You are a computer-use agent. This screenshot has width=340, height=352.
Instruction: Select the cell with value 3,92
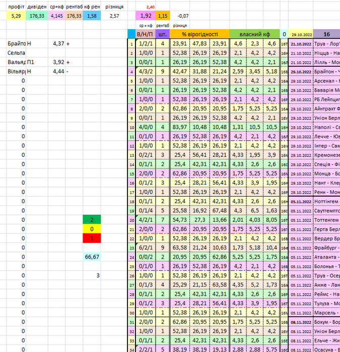pyautogui.click(x=56, y=62)
